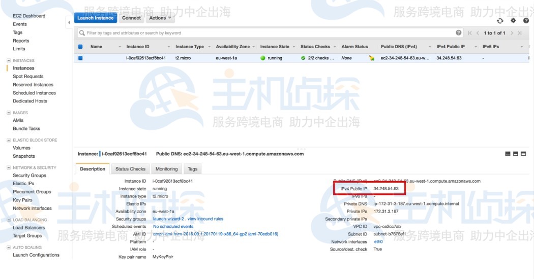Open the Instance State column dropdown arrow
The height and width of the screenshot is (279, 534).
pos(294,47)
